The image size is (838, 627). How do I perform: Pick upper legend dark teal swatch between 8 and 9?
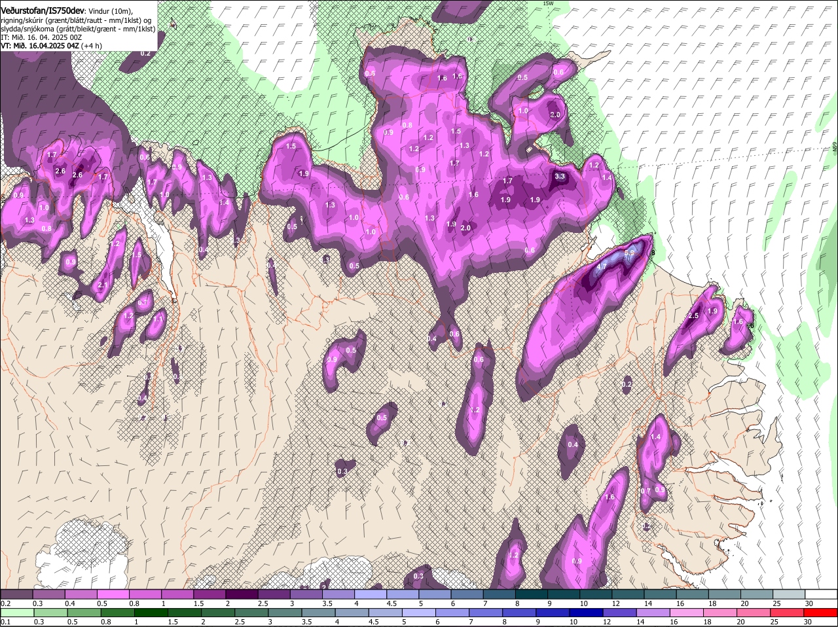[531, 594]
